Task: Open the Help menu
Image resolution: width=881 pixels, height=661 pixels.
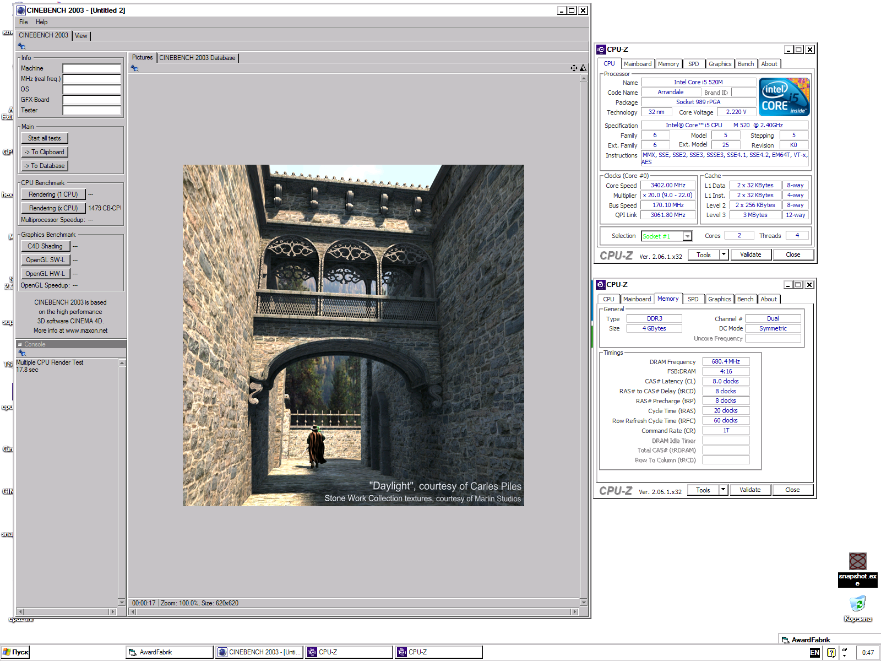Action: click(x=42, y=22)
